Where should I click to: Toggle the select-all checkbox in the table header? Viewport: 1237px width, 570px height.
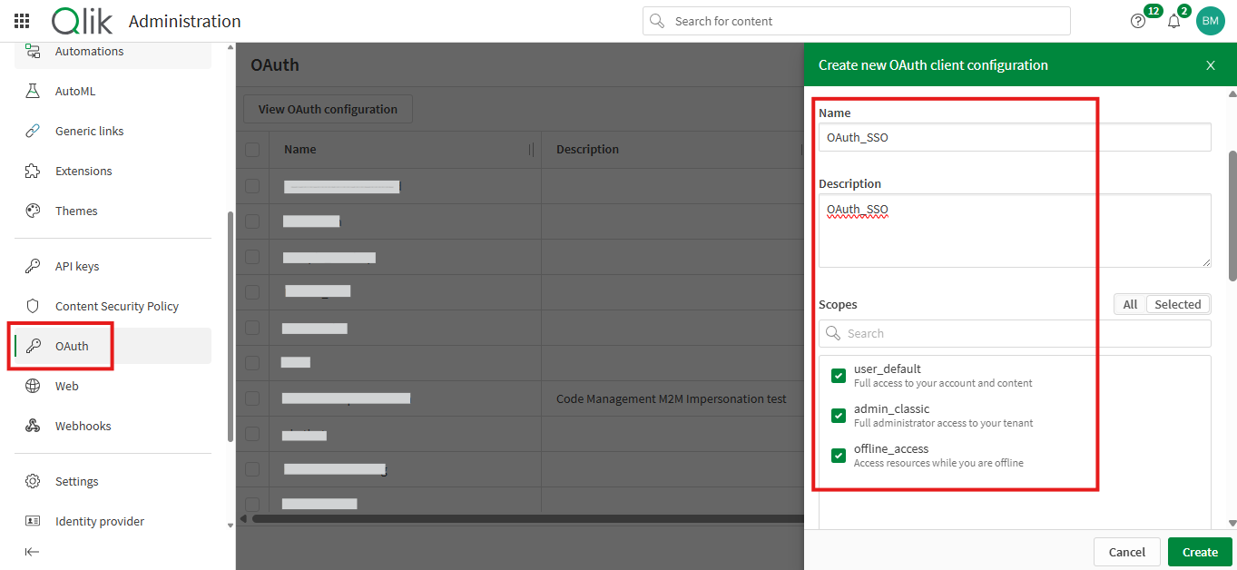coord(254,150)
